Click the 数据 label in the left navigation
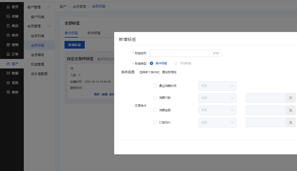Viewport: 297px width, 171px height. tap(15, 73)
